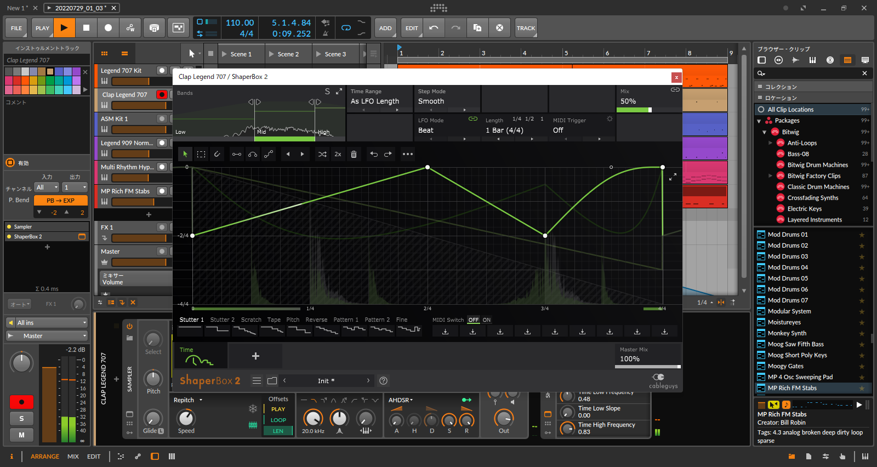Click the transport record button

(x=108, y=28)
